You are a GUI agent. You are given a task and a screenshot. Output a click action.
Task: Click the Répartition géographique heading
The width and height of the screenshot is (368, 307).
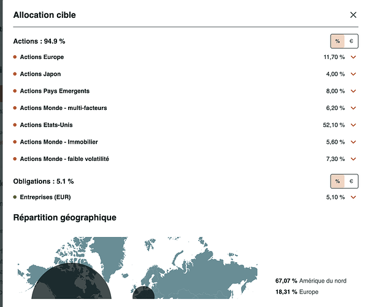pos(65,217)
